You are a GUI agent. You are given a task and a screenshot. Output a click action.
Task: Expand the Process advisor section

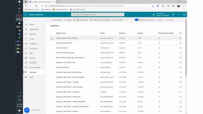[x=43, y=67]
